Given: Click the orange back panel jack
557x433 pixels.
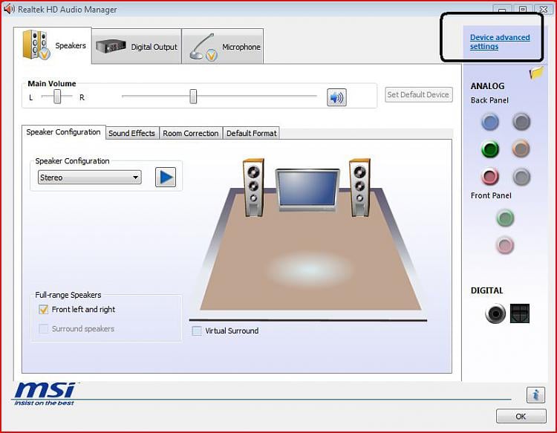Looking at the screenshot, I should [x=521, y=149].
